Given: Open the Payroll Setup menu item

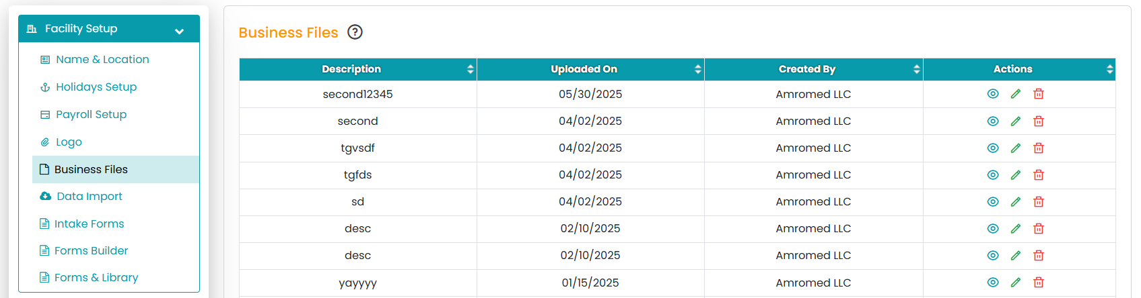Looking at the screenshot, I should (x=91, y=114).
